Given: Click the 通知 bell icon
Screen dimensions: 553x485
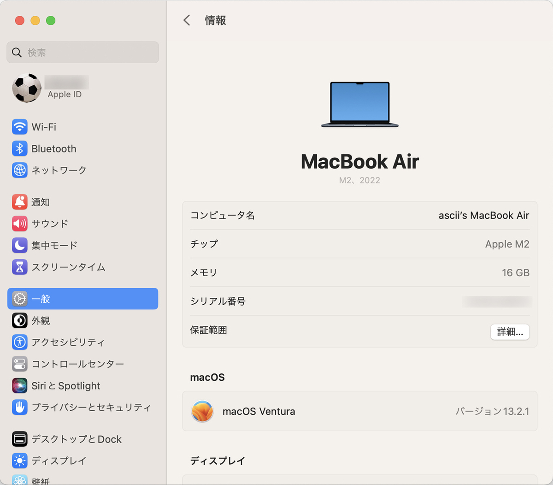Looking at the screenshot, I should (20, 202).
